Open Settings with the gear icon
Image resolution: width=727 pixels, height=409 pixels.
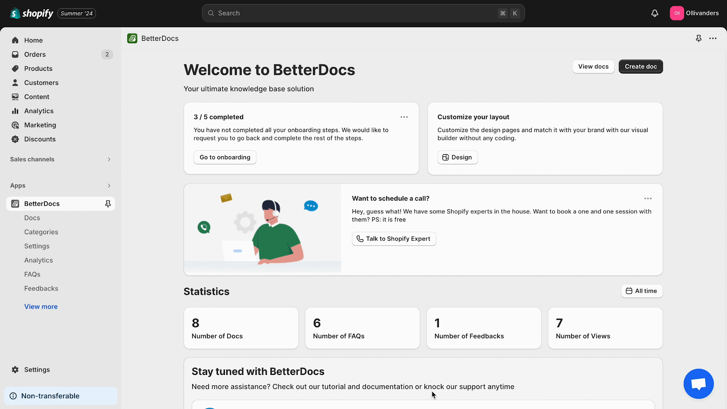tap(15, 370)
